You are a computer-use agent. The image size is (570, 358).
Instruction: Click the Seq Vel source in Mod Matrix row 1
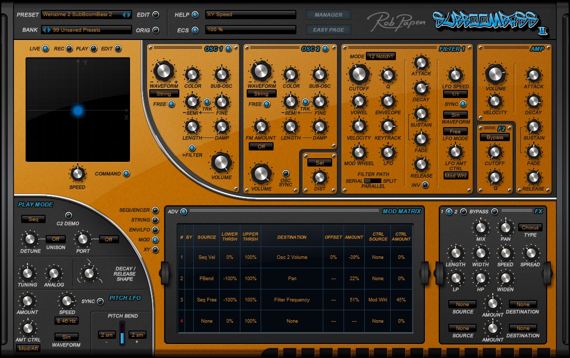206,257
